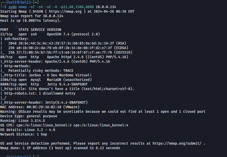This screenshot has width=227, height=157.
Task: Click the OSScan warning message line
Action: pos(103,111)
